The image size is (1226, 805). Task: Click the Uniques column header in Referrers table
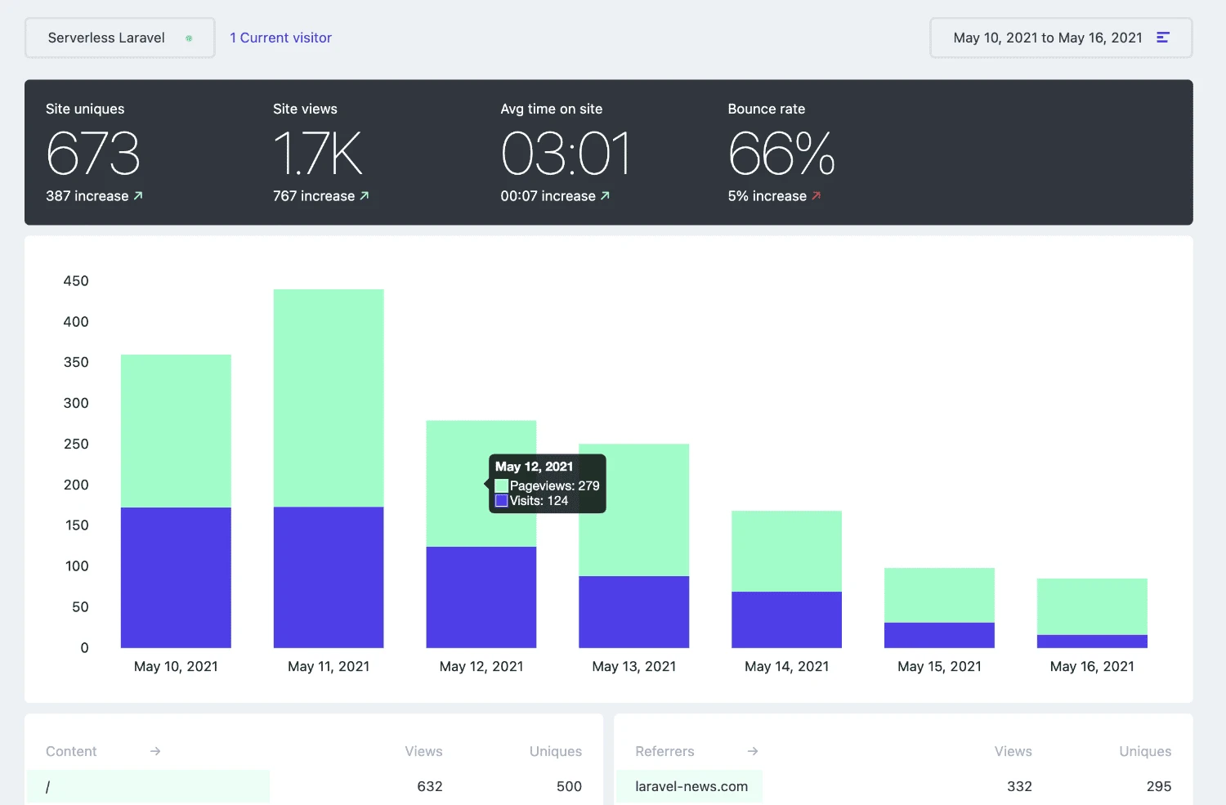click(1145, 751)
